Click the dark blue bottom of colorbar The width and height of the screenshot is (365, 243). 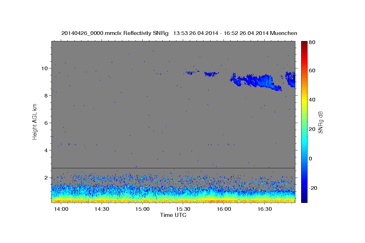(x=304, y=200)
